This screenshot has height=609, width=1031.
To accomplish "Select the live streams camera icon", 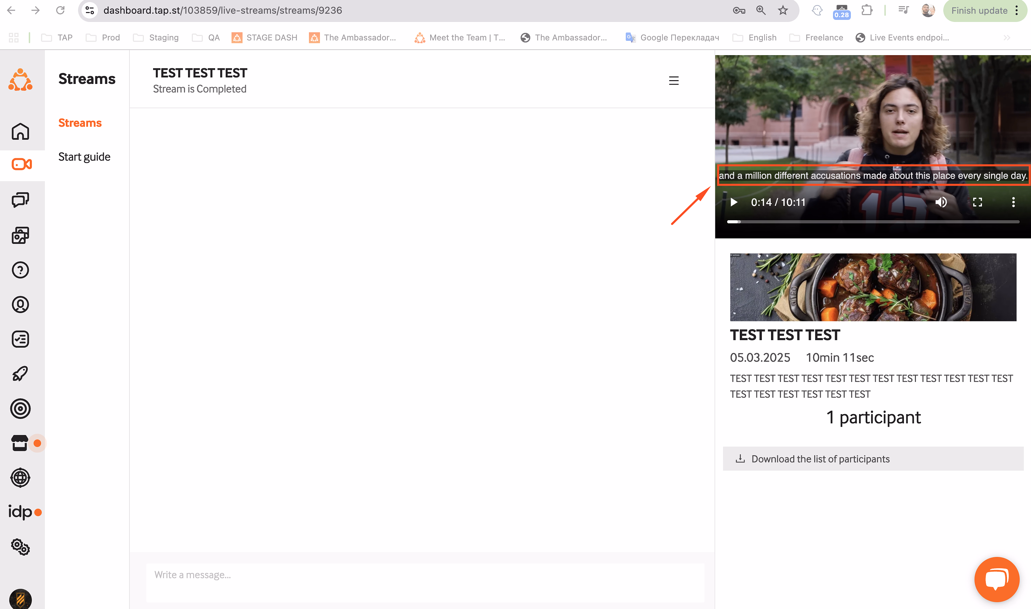I will click(x=22, y=164).
